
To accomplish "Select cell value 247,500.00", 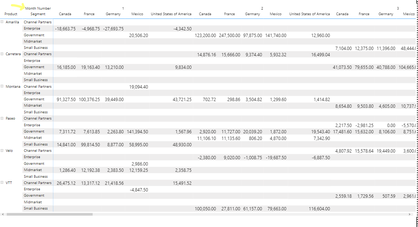I will [x=230, y=35].
